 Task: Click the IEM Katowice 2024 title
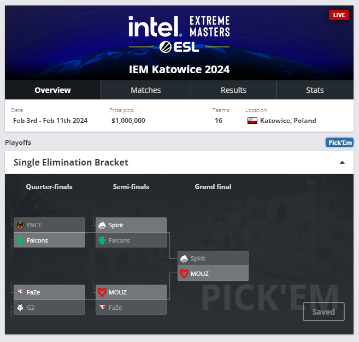(x=179, y=69)
